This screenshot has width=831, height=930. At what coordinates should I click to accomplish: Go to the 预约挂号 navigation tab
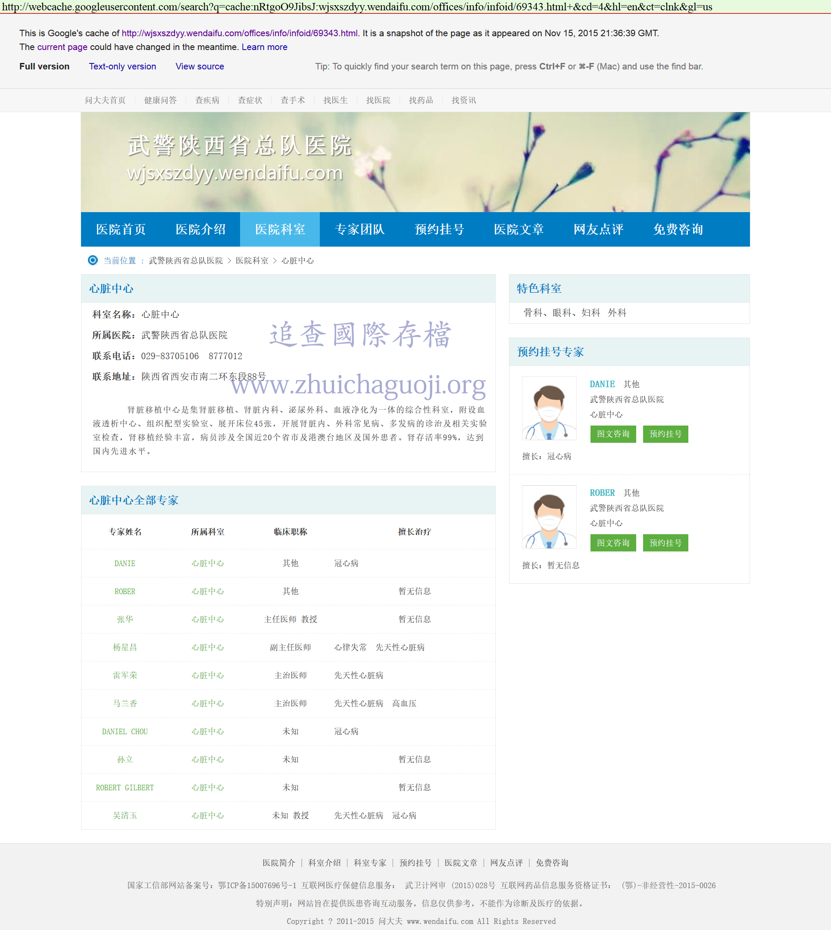(439, 229)
